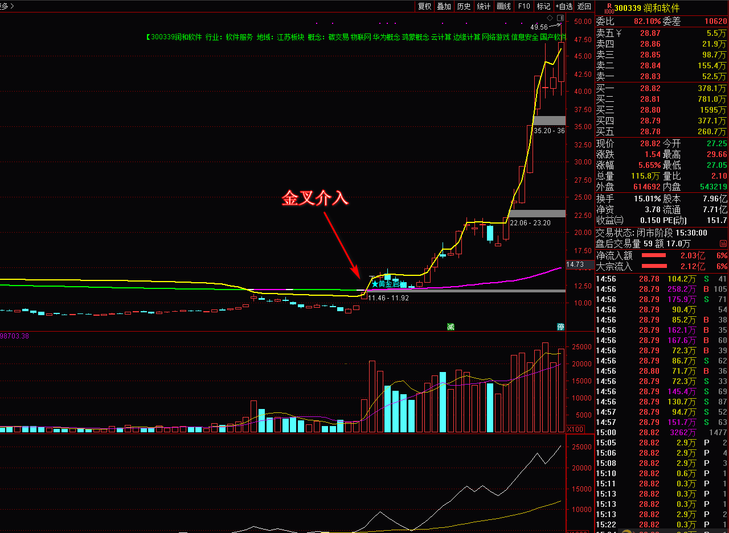Activate the 画线 drawing tool
729x533 pixels.
503,6
